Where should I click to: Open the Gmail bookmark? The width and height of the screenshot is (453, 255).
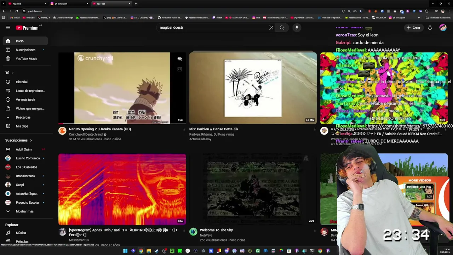click(x=15, y=18)
